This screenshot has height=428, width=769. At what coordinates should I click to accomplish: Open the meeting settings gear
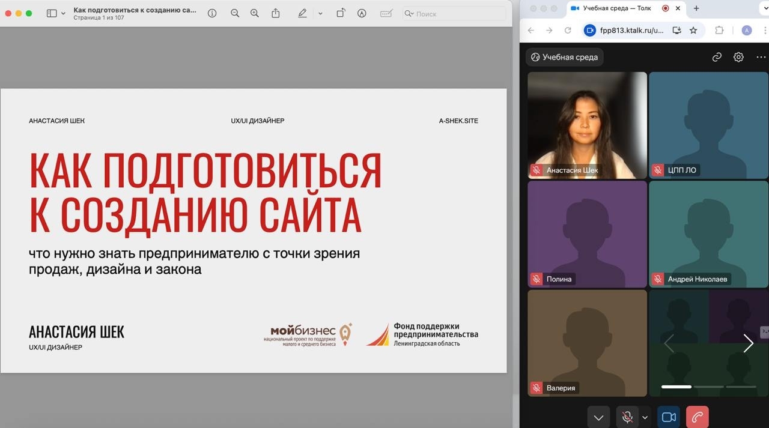tap(738, 57)
